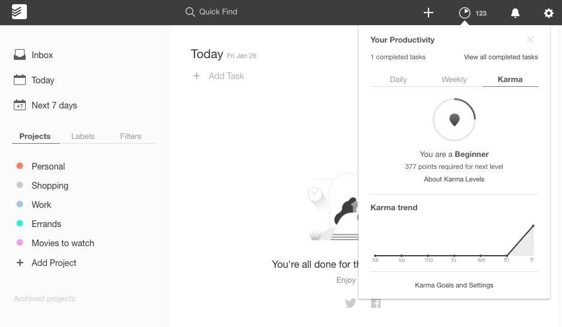Open the Personal project
Viewport: 562px width, 327px height.
pyautogui.click(x=48, y=166)
